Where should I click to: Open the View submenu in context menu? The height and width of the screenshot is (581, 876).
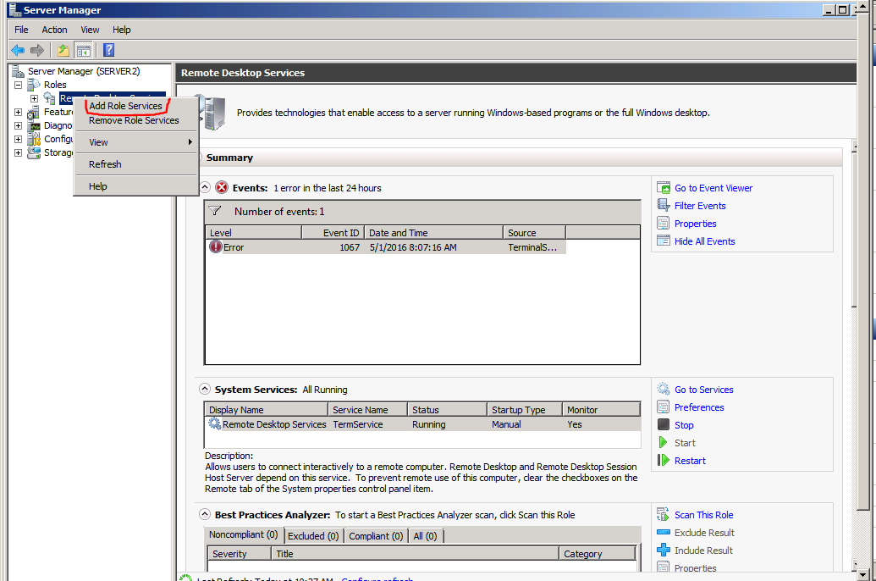(136, 142)
